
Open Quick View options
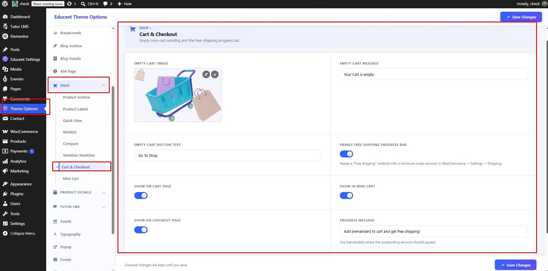pyautogui.click(x=72, y=121)
